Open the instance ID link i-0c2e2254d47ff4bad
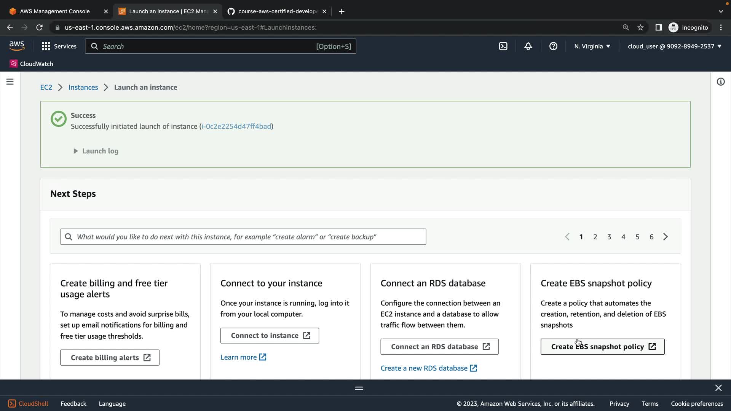This screenshot has width=731, height=411. coord(236,126)
